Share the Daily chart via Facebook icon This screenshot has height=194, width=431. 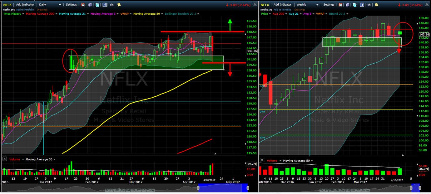[x=105, y=5]
